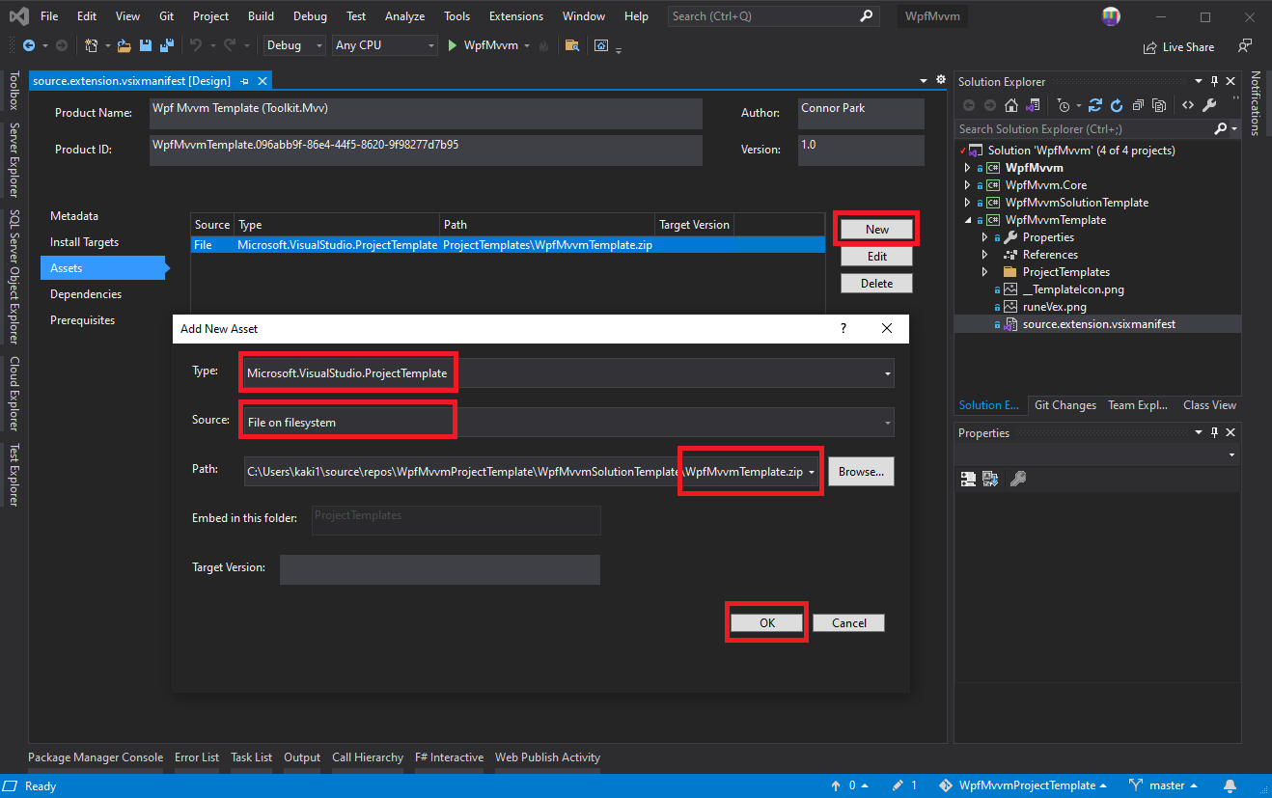Image resolution: width=1272 pixels, height=798 pixels.
Task: Switch to the Class View tab
Action: coord(1209,405)
